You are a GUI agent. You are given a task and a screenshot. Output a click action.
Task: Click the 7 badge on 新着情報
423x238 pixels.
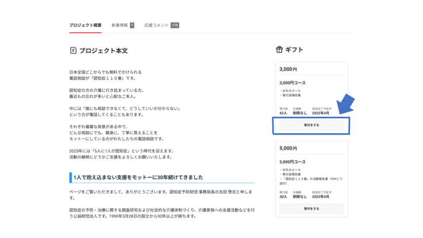[x=132, y=25]
